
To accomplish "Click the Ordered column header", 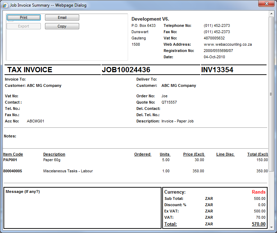I will tap(142, 154).
